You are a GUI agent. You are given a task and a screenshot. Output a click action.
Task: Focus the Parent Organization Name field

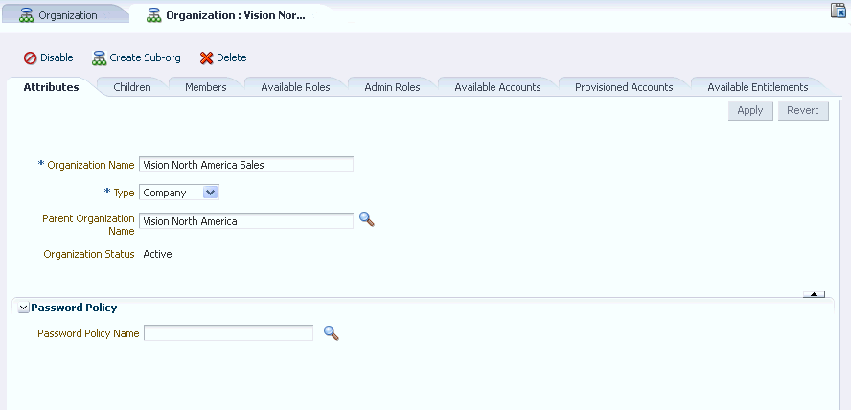coord(246,220)
